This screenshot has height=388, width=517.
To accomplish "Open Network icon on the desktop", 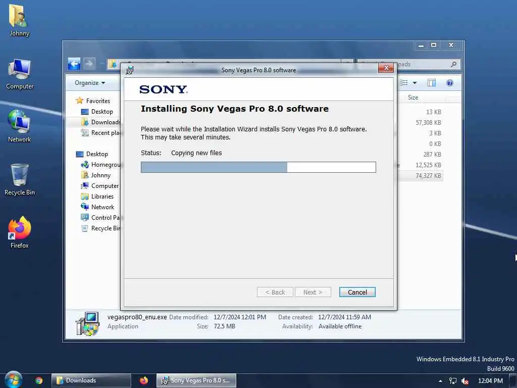I will [x=20, y=126].
